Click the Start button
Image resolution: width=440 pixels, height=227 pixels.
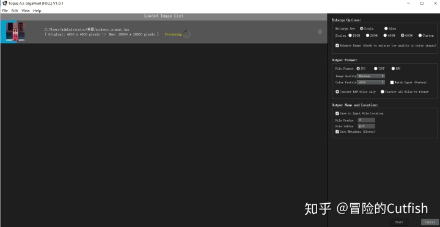coord(399,222)
